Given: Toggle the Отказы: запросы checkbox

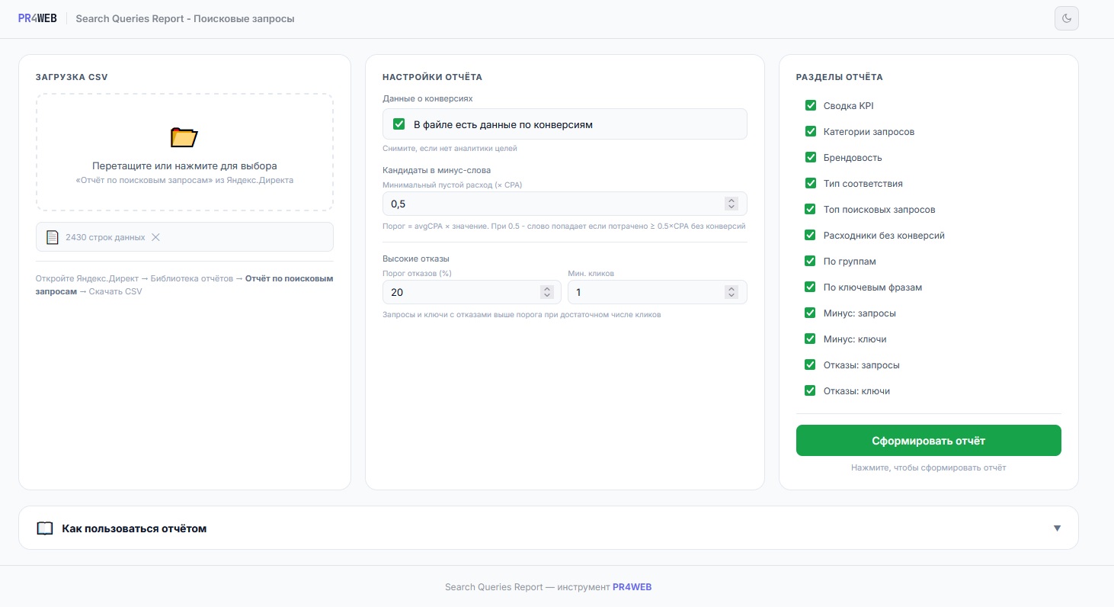Looking at the screenshot, I should tap(811, 365).
